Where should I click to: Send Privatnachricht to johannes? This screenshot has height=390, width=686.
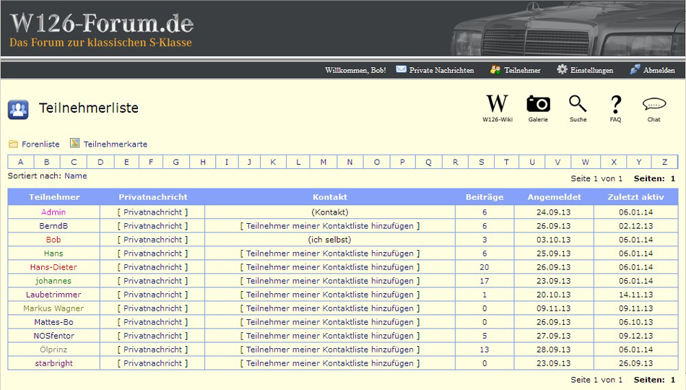152,281
